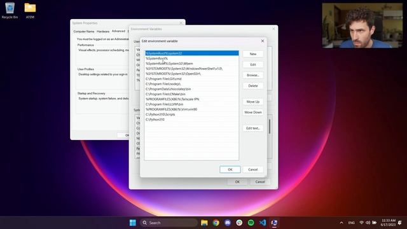Open Discord from the taskbar
The width and height of the screenshot is (407, 229).
click(x=228, y=223)
